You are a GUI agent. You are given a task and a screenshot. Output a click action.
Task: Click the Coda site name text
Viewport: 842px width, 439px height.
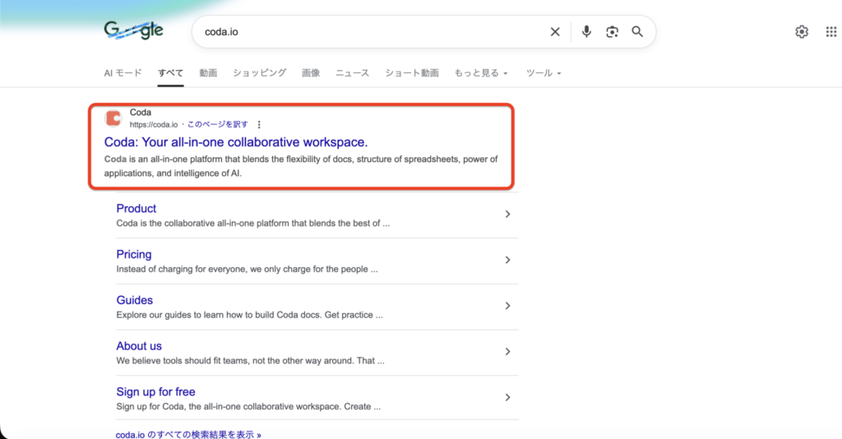click(x=140, y=112)
